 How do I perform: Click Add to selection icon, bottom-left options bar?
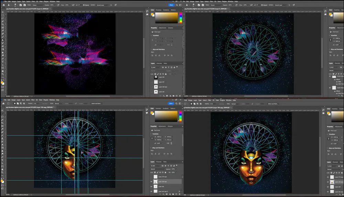tap(18, 103)
